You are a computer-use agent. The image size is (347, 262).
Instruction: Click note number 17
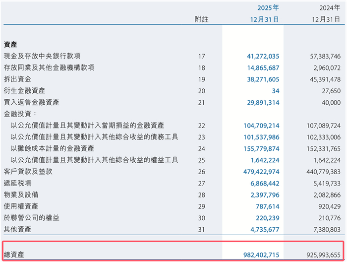click(x=202, y=56)
